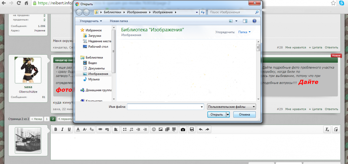This screenshot has height=164, width=348.
Task: Select 'Рабочий стол' in the sidebar
Action: coord(98,47)
